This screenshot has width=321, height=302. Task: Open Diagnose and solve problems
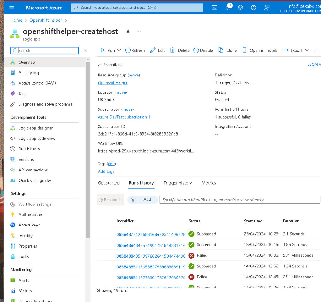tap(45, 104)
